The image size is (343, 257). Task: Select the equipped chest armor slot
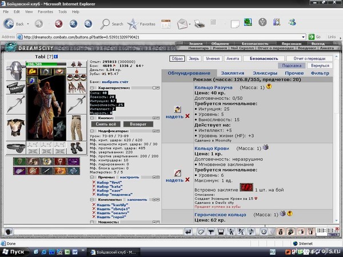(x=16, y=128)
